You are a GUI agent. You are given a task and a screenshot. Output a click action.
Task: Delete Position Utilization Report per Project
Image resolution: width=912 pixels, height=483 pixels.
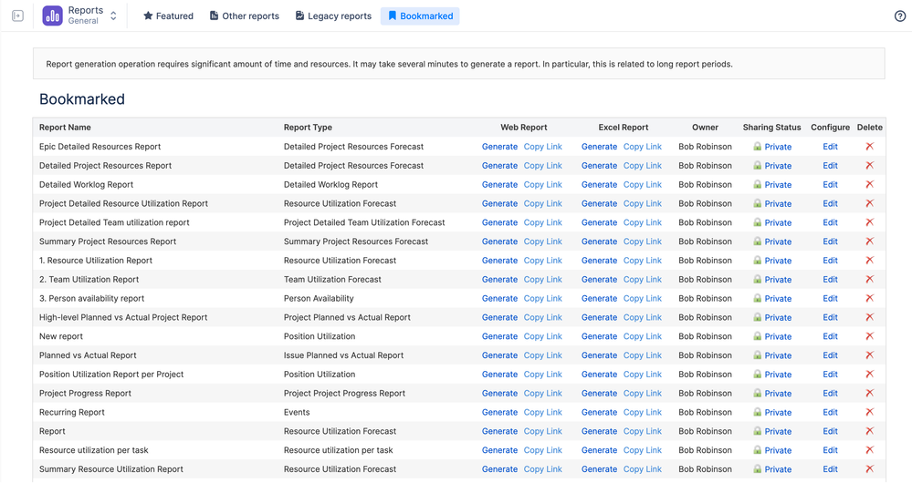(869, 374)
